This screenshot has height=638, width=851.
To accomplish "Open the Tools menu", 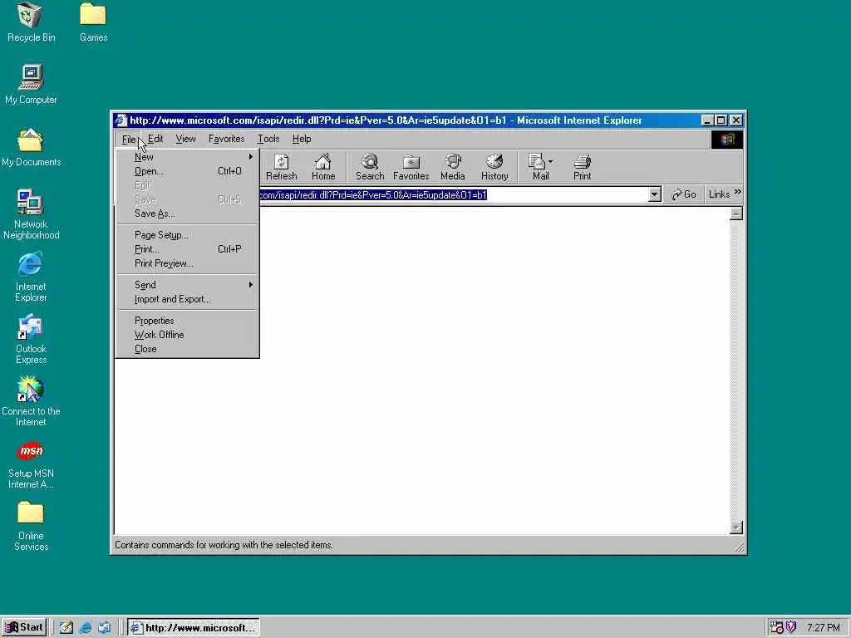I will pos(268,139).
